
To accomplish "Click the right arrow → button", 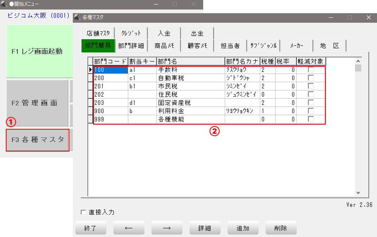I will point(167,228).
